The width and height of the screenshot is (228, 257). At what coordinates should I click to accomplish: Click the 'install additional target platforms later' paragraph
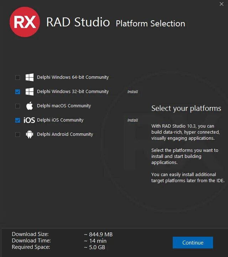[x=188, y=178]
